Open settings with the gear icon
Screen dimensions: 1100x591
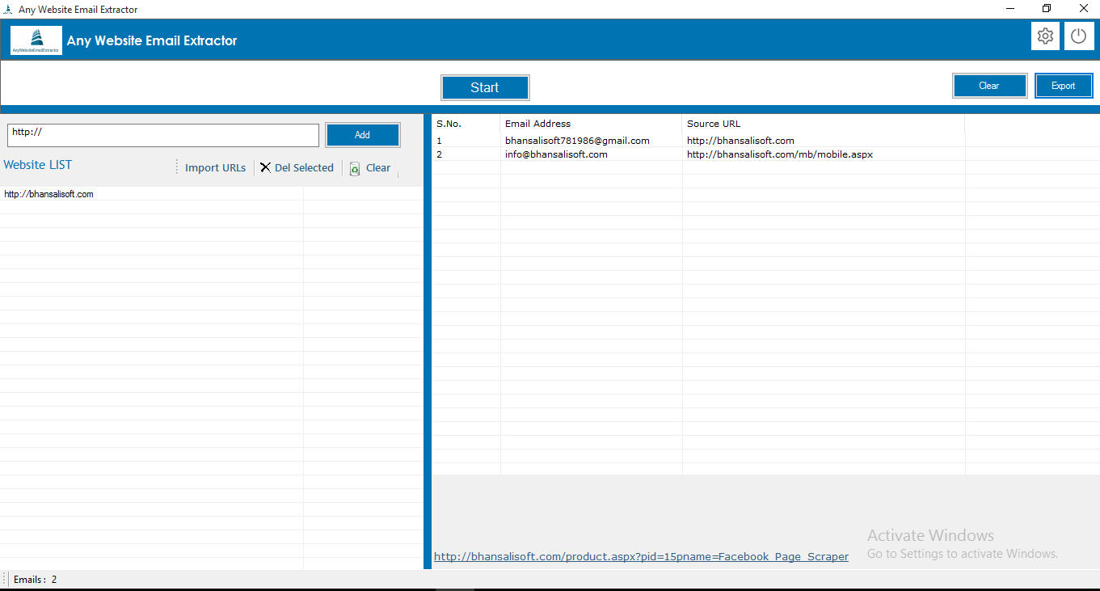pyautogui.click(x=1045, y=36)
